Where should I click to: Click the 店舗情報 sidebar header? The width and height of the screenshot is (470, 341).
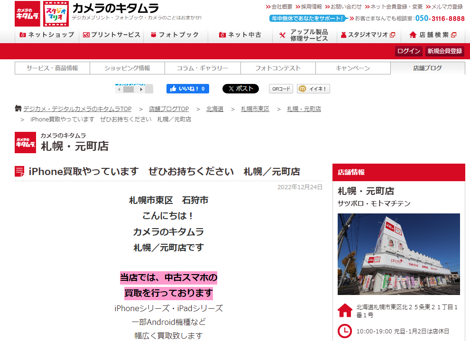[x=399, y=172]
